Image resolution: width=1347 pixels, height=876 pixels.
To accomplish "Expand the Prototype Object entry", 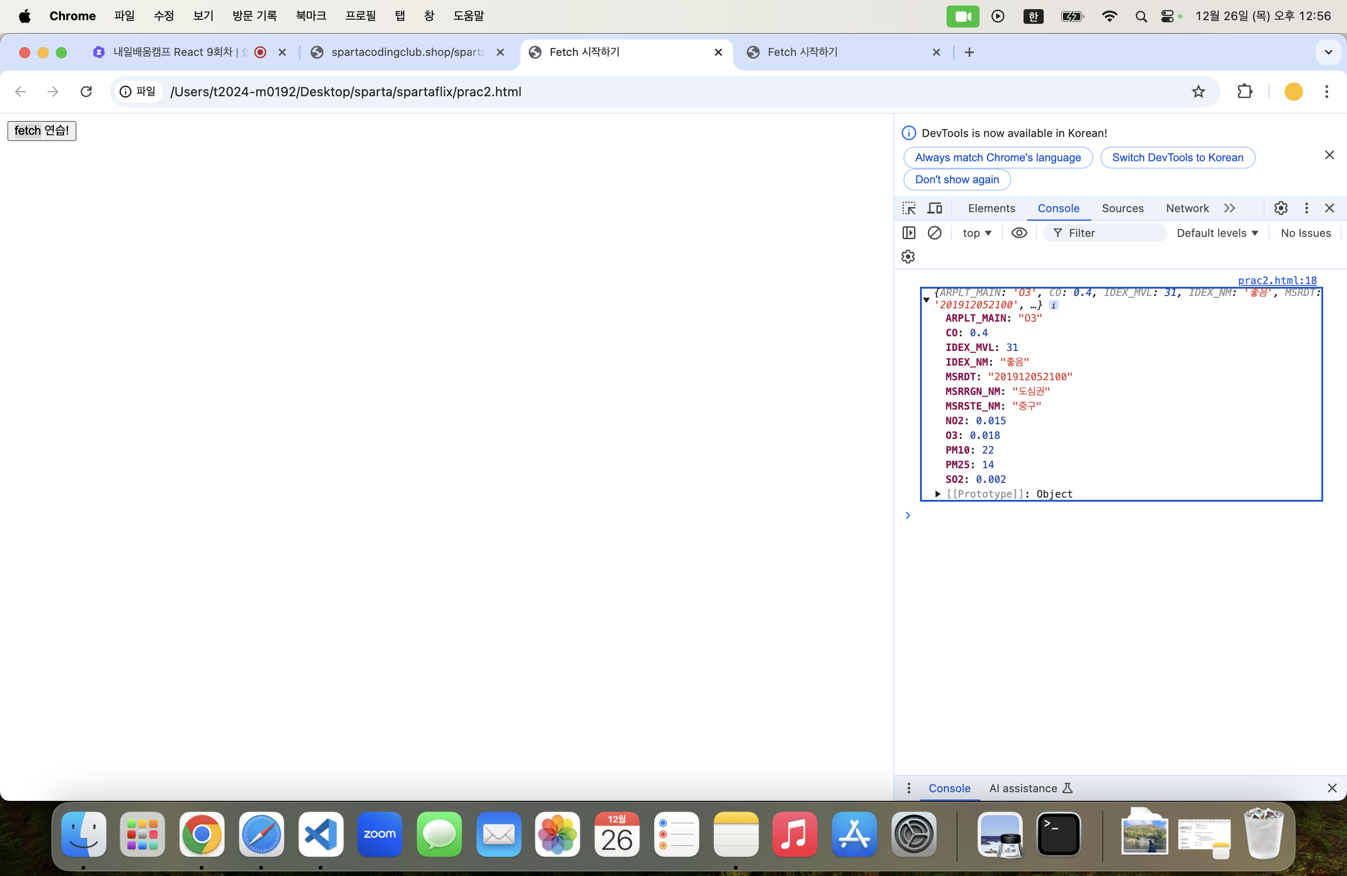I will click(x=938, y=494).
